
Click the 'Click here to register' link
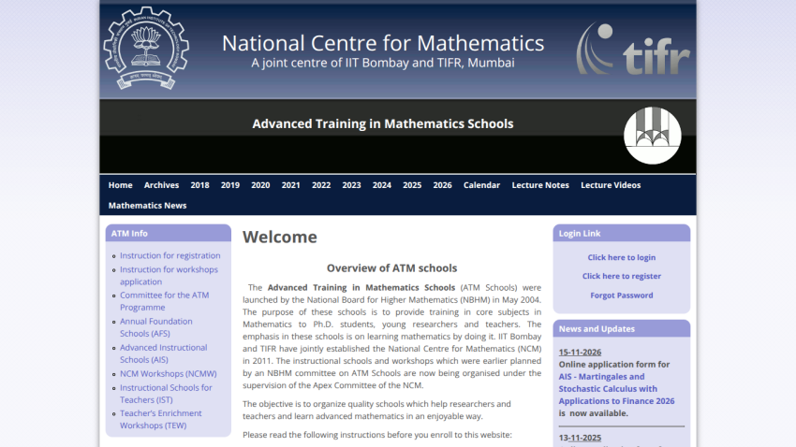[x=622, y=276]
